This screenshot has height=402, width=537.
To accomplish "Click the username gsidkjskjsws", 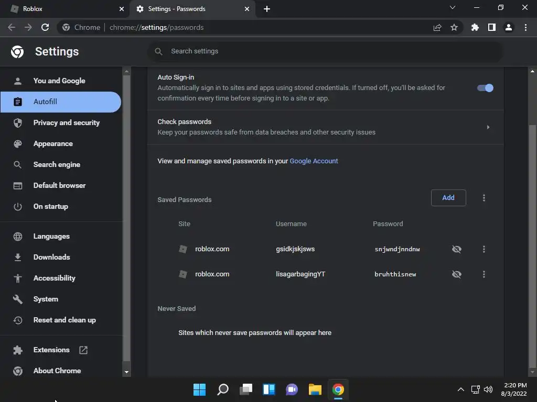I will coord(295,249).
